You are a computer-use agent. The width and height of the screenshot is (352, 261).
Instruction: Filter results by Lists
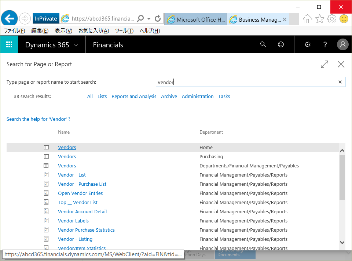tap(102, 97)
